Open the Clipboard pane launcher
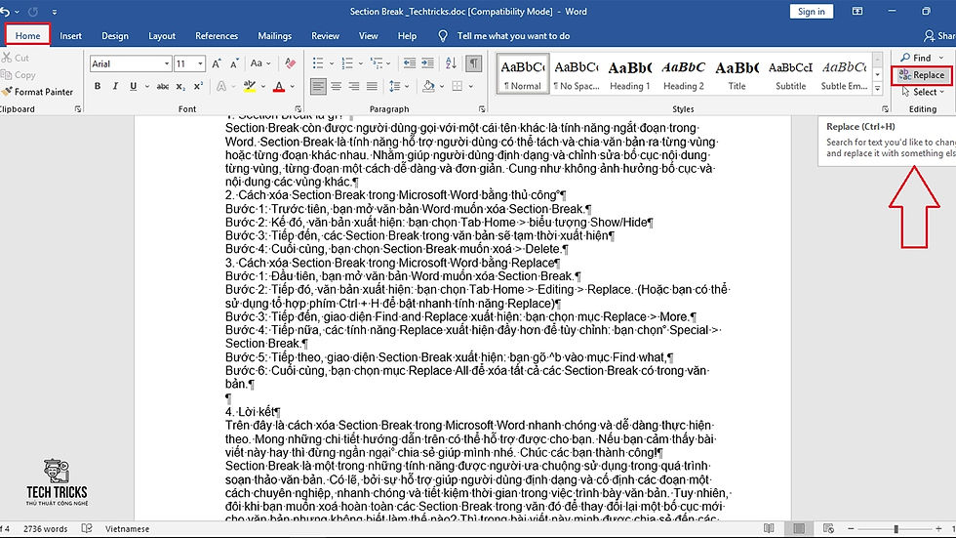Screen dimensions: 956x538 click(78, 109)
